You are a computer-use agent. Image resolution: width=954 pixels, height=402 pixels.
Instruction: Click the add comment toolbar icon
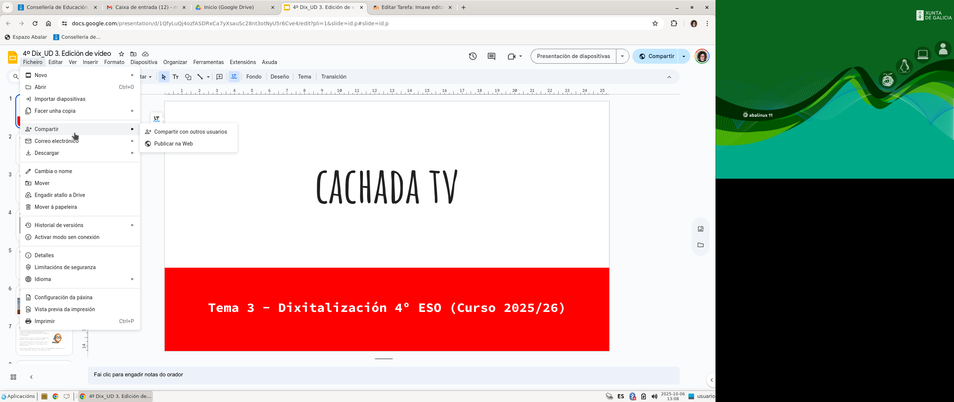coord(219,77)
